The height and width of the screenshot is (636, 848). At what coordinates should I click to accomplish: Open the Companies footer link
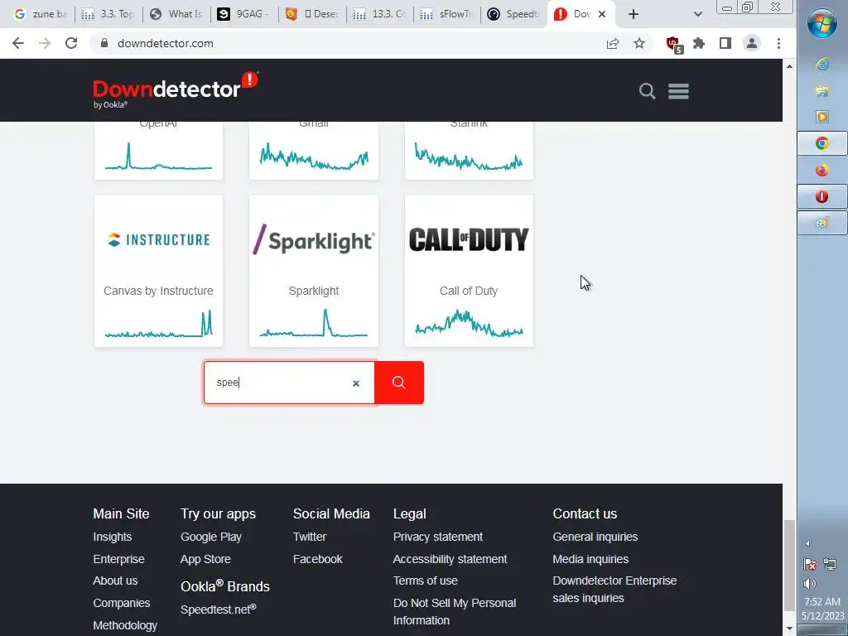pos(122,603)
